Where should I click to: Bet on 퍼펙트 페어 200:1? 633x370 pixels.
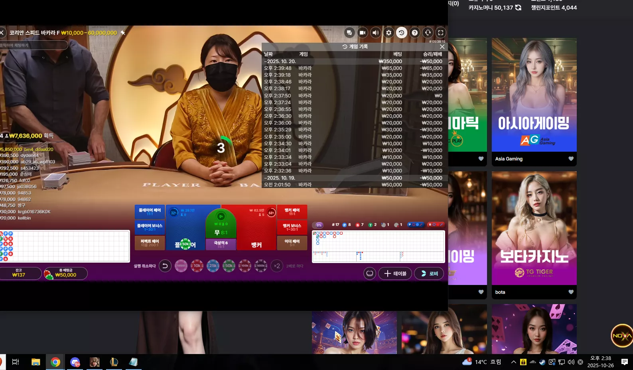pyautogui.click(x=150, y=243)
